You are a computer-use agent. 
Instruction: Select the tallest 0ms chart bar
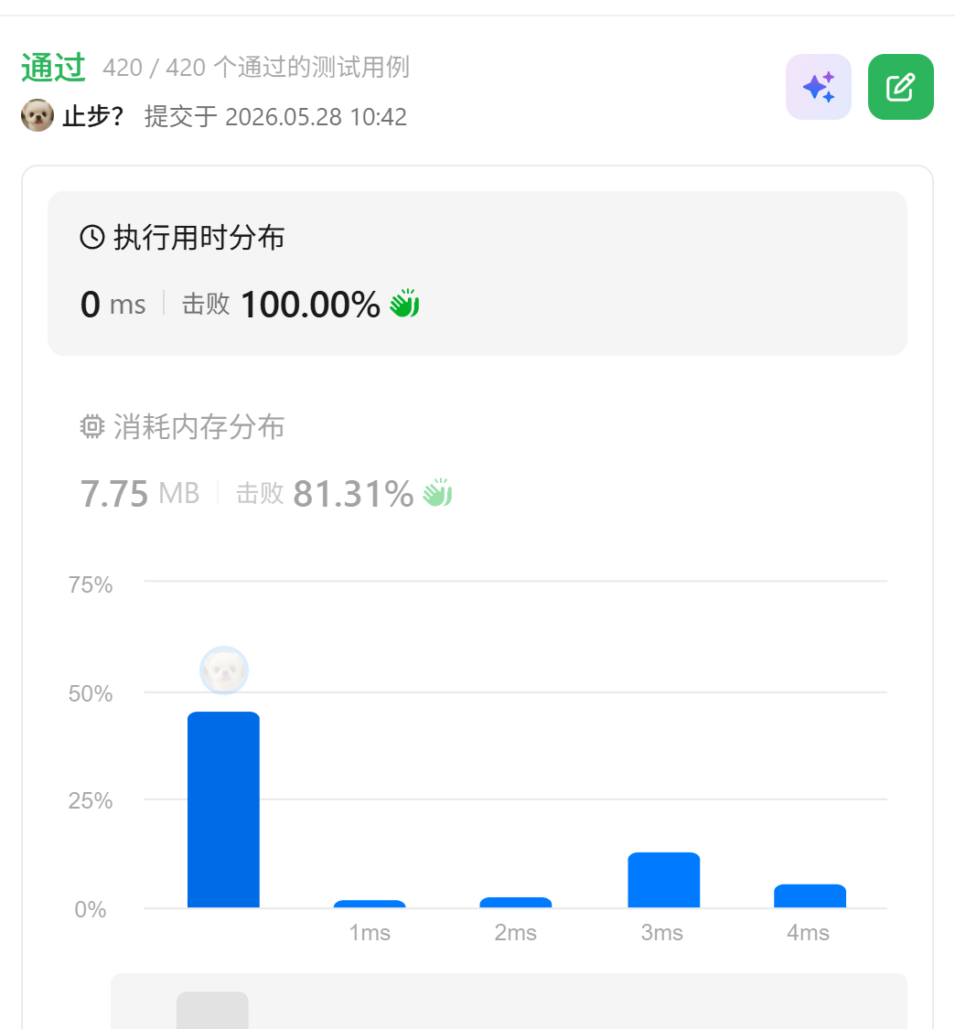224,809
